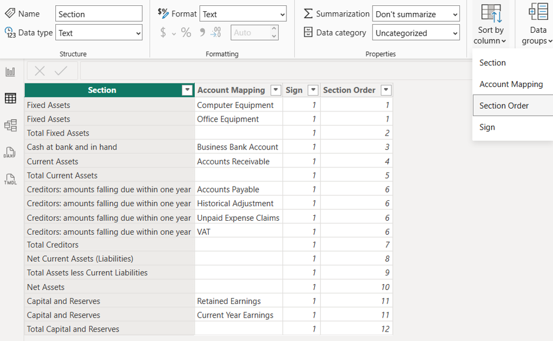Switch to Report view in sidebar
The image size is (553, 341).
pos(10,72)
